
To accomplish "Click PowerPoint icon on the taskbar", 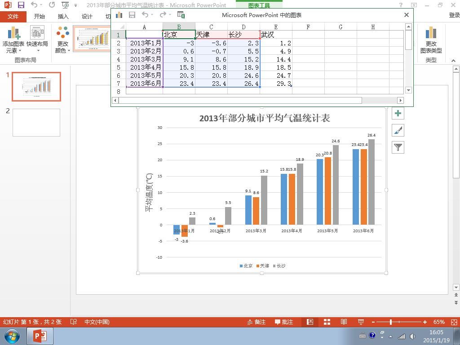I will click(x=40, y=336).
